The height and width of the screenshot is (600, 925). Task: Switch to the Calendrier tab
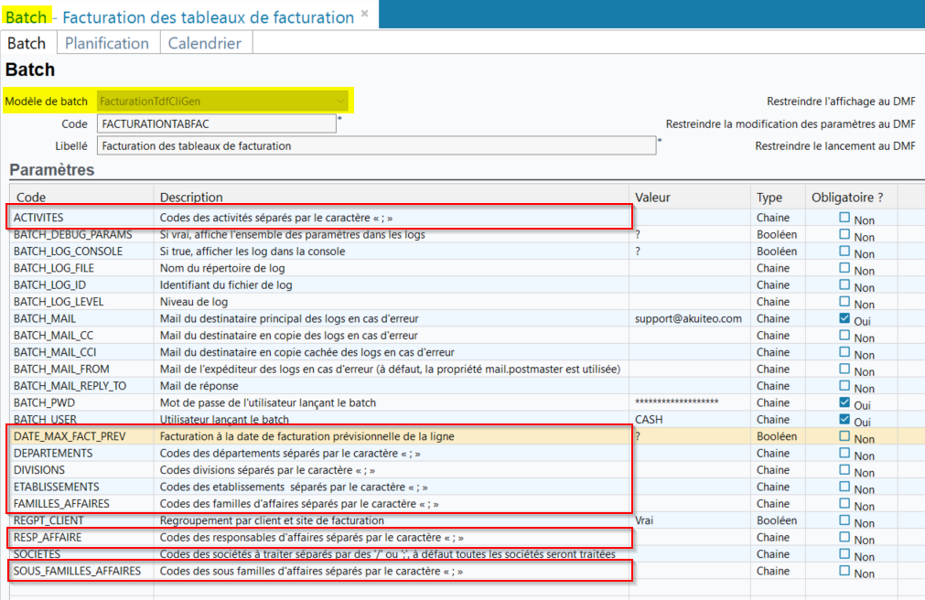(205, 43)
